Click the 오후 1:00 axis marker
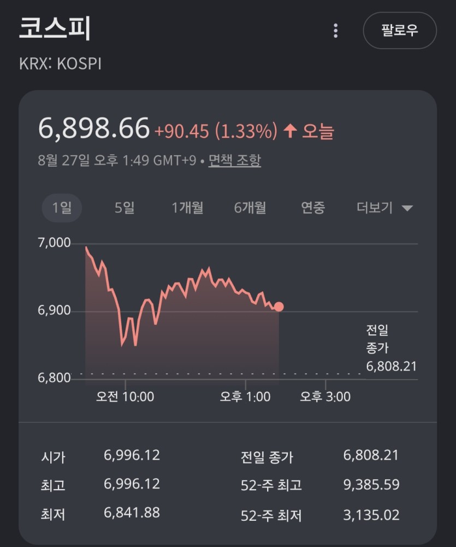Screen dimensions: 456x547 (245, 397)
